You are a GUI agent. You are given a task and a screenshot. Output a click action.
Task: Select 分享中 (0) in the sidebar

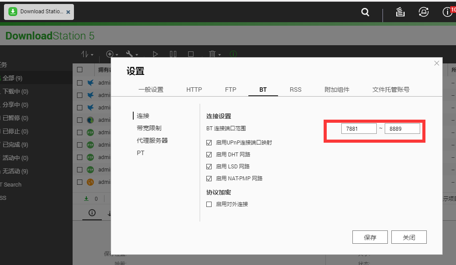pyautogui.click(x=15, y=105)
